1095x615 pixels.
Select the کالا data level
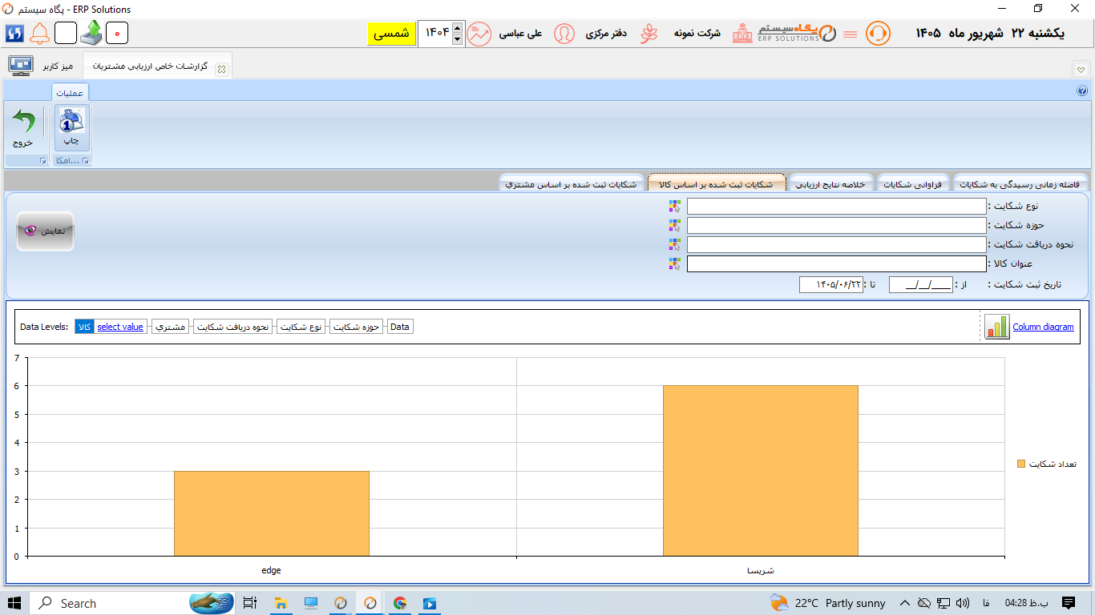84,327
